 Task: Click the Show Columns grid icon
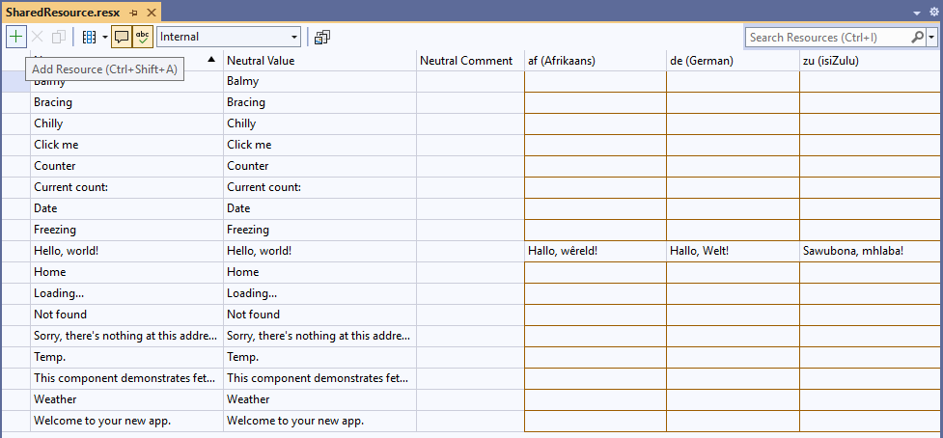tap(89, 37)
